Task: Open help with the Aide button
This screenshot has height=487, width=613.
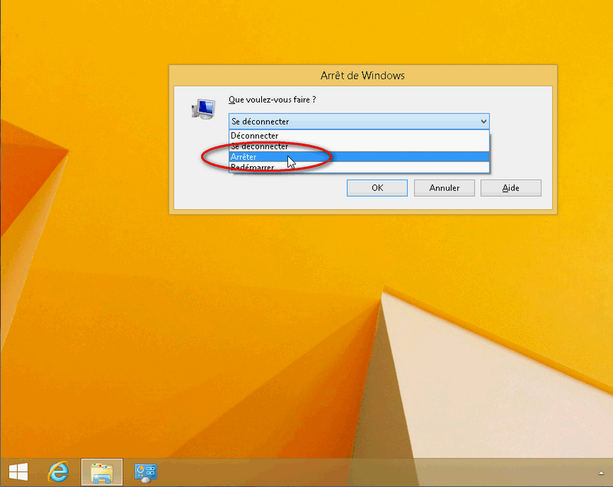Action: [511, 188]
